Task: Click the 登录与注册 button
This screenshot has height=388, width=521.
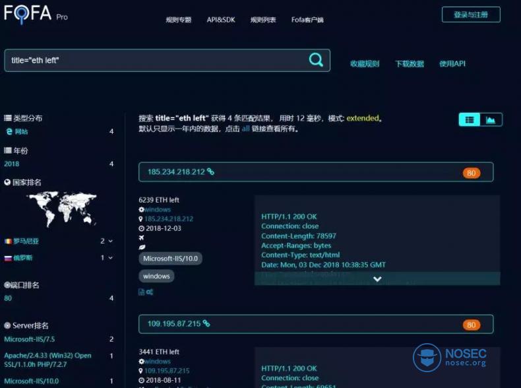Action: 471,15
